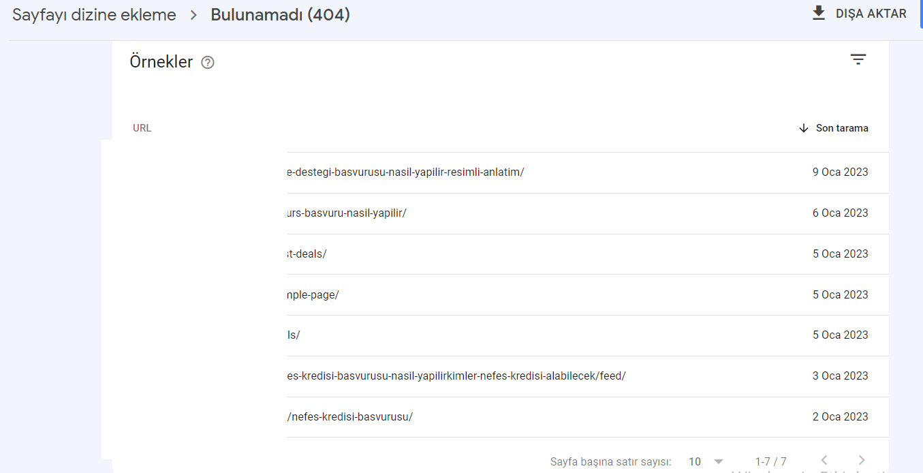The width and height of the screenshot is (923, 473).
Task: Open the filter icon in Örnekler panel
Action: pos(858,59)
